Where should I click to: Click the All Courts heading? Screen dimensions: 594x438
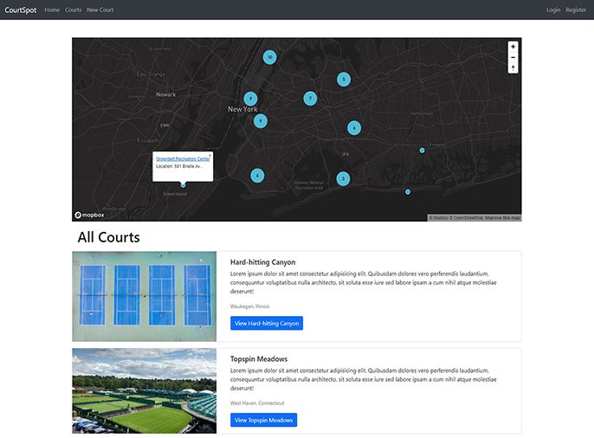pyautogui.click(x=109, y=237)
